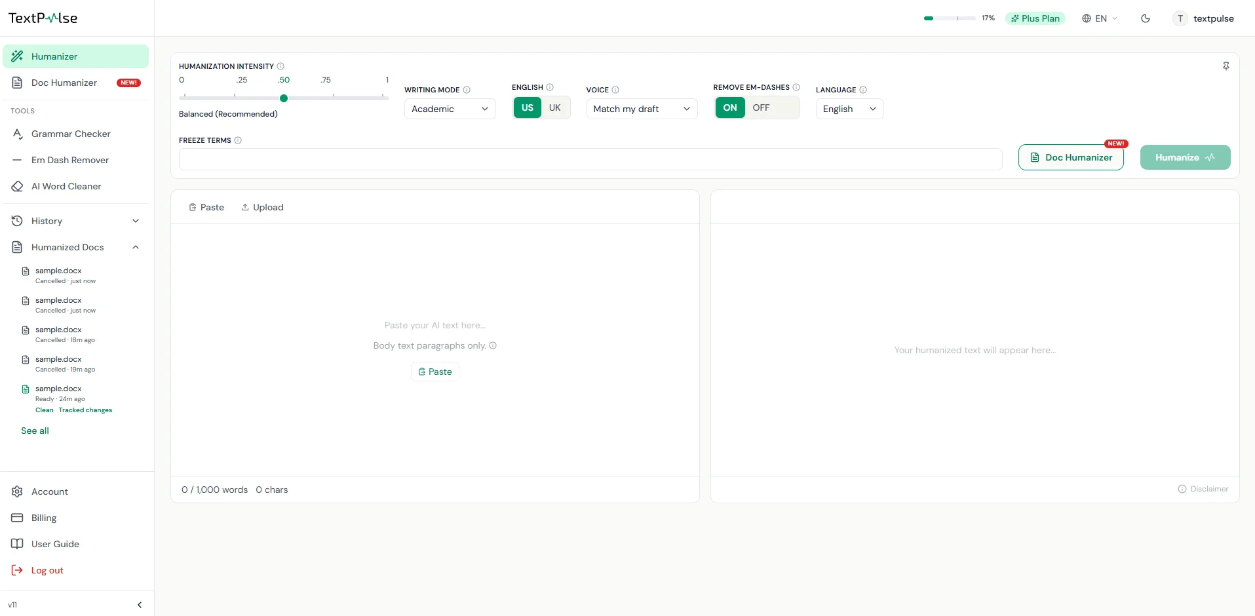Viewport: 1255px width, 616px height.
Task: Open Account settings
Action: pos(75,491)
